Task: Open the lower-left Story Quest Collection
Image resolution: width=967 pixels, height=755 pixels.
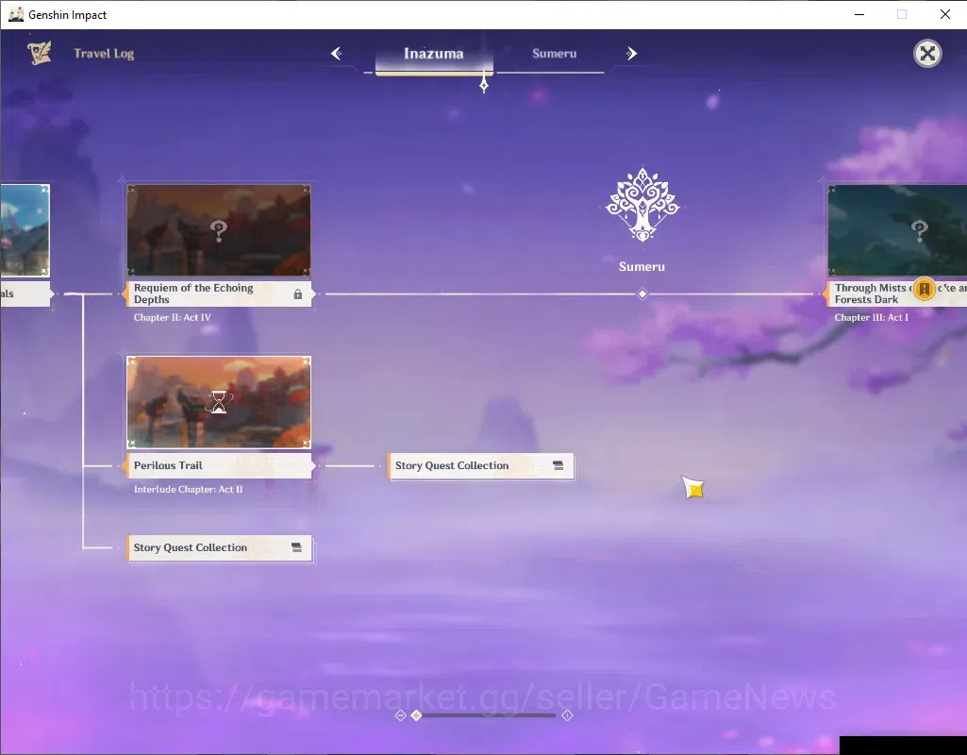Action: [x=220, y=547]
